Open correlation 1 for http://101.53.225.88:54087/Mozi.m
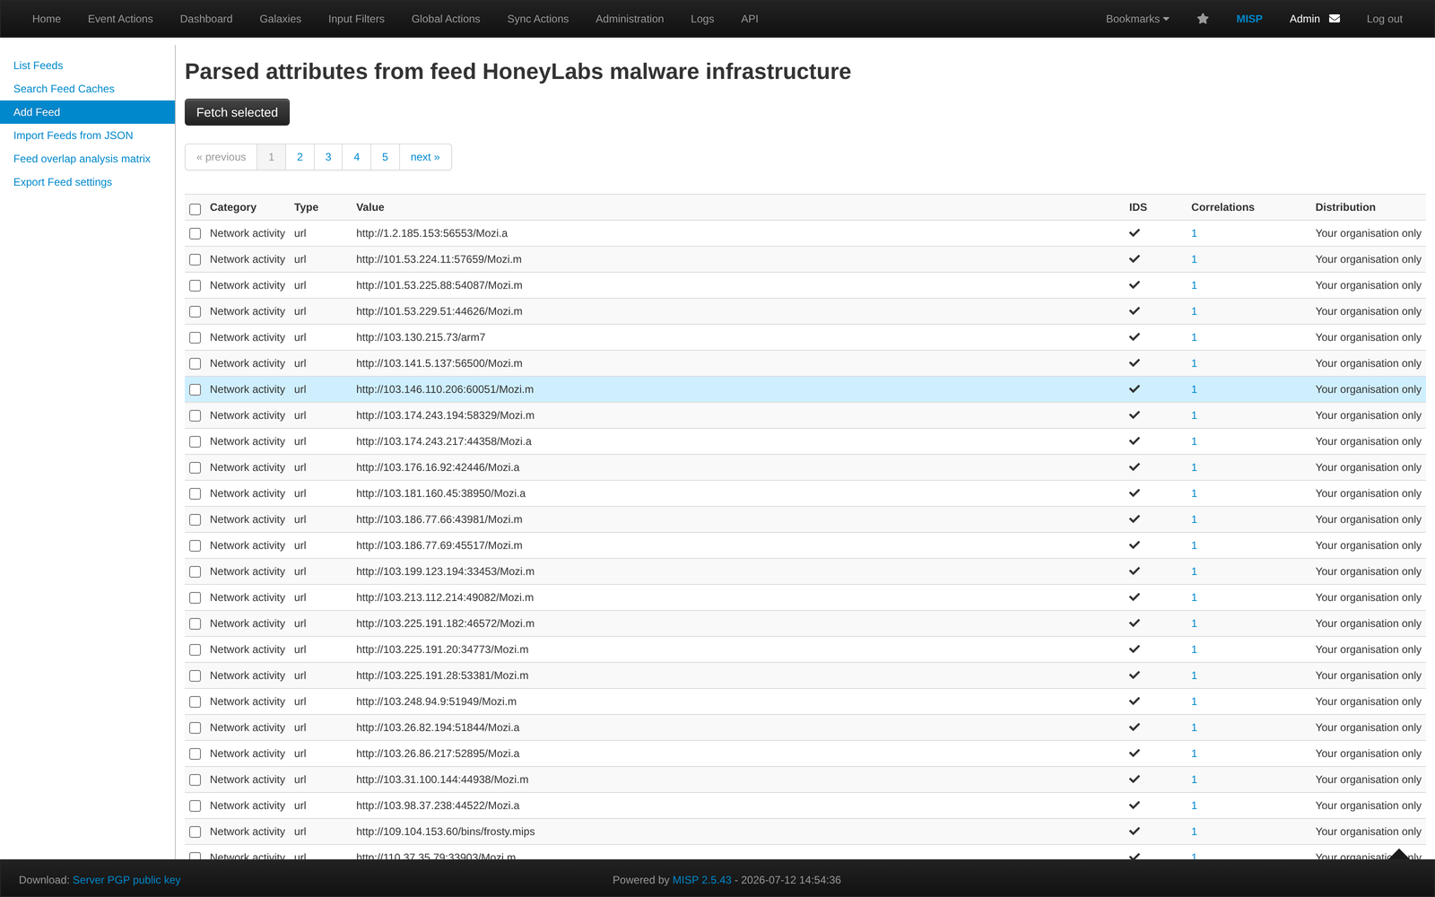Screen dimensions: 1435x897 tap(1194, 285)
